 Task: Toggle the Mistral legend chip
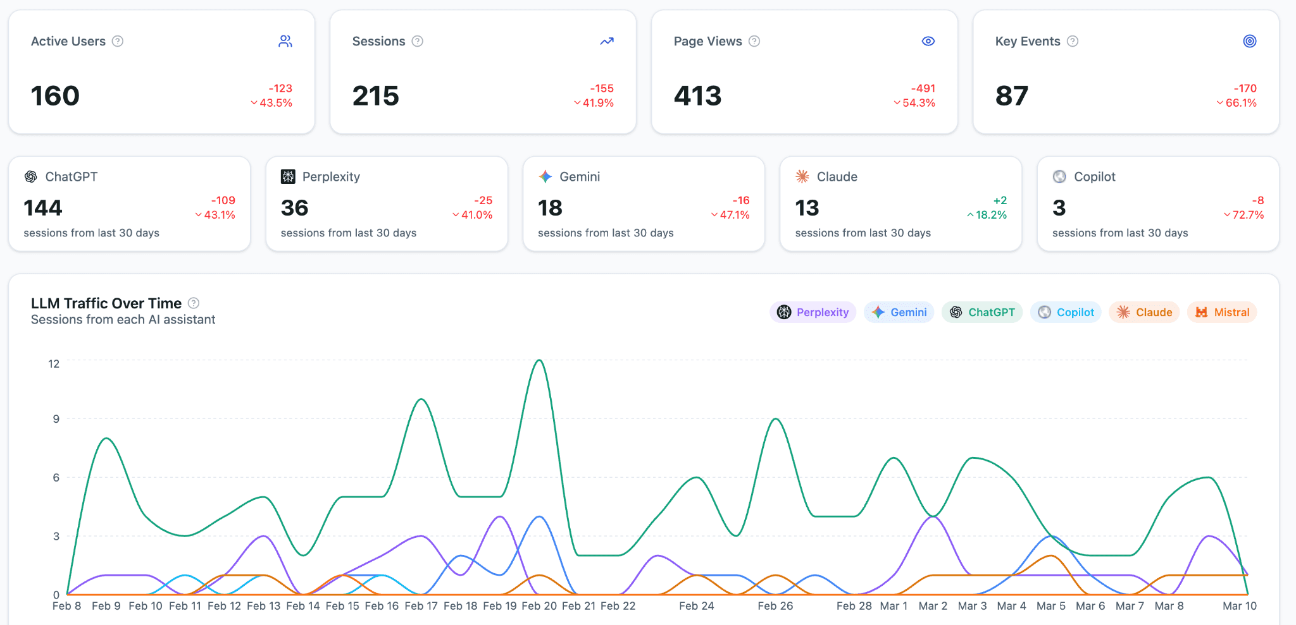pyautogui.click(x=1223, y=312)
